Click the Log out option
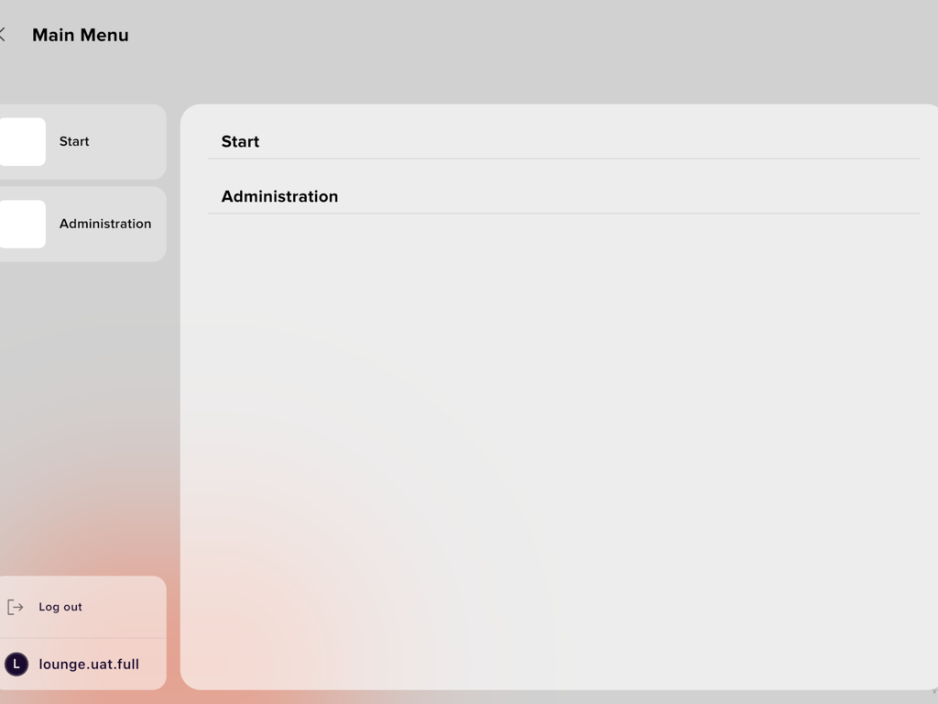Viewport: 938px width, 704px height. [x=60, y=606]
